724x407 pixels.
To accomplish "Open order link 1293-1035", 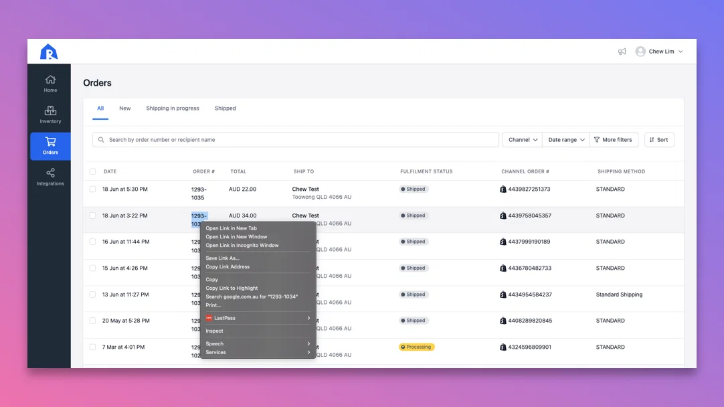I will 199,193.
